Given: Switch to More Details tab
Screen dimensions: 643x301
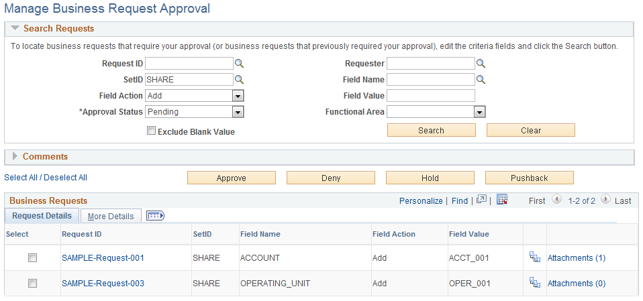Looking at the screenshot, I should [x=111, y=217].
